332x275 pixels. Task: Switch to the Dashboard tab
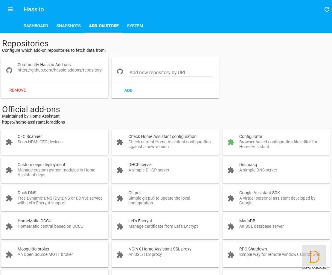pyautogui.click(x=36, y=26)
